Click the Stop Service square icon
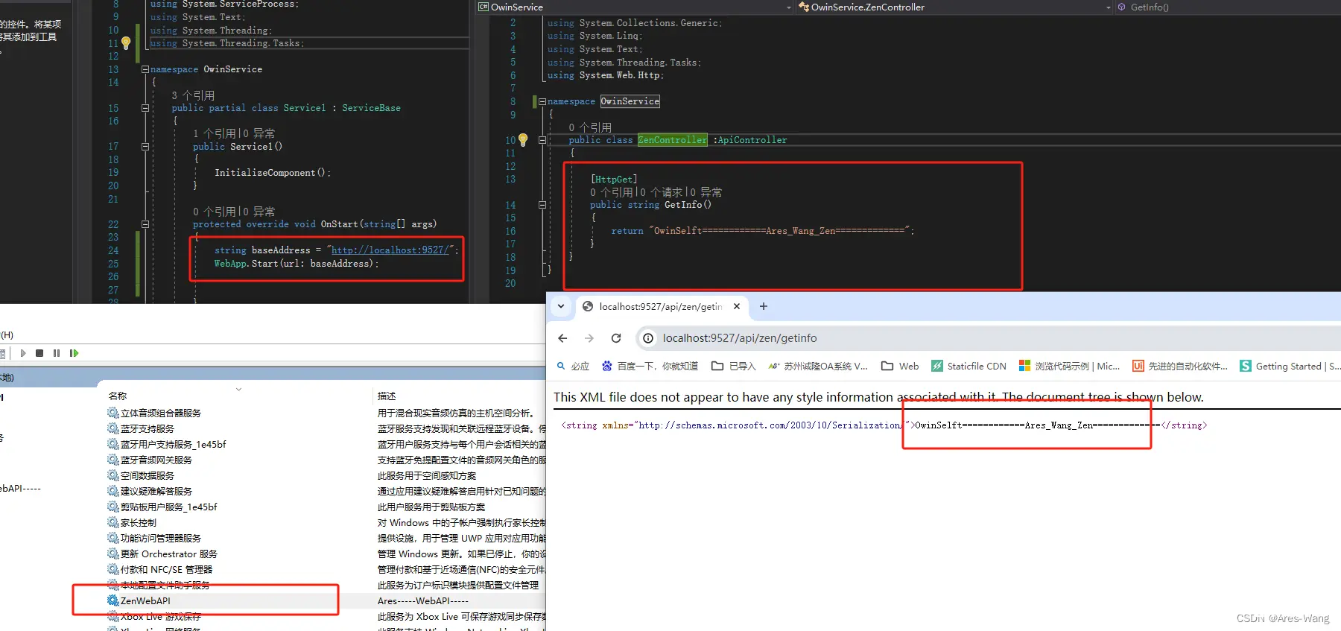 (x=39, y=353)
